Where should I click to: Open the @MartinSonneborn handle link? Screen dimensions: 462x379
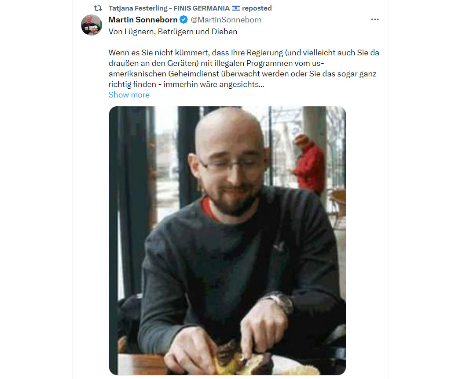226,20
